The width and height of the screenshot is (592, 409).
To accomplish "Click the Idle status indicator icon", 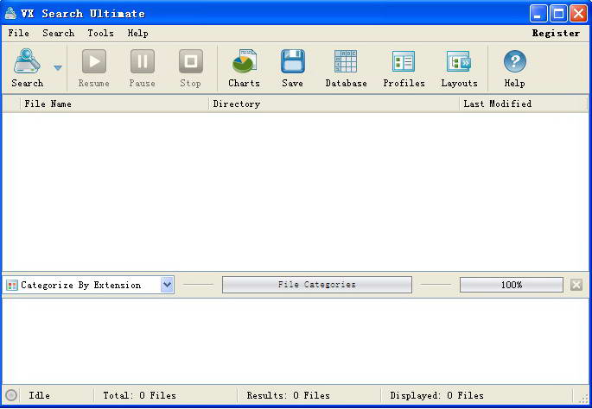I will pos(11,395).
